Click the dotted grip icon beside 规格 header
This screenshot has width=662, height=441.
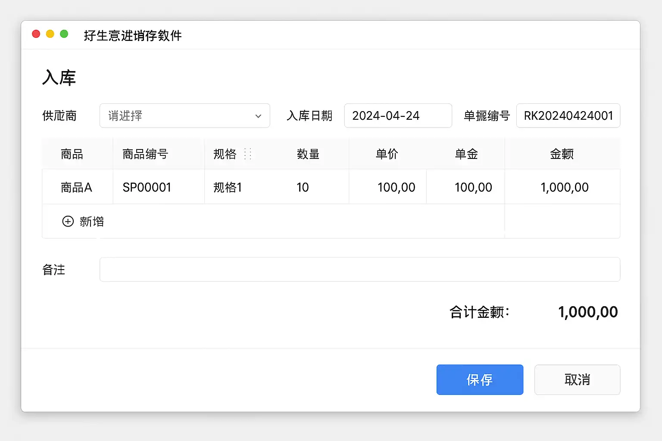pos(247,154)
